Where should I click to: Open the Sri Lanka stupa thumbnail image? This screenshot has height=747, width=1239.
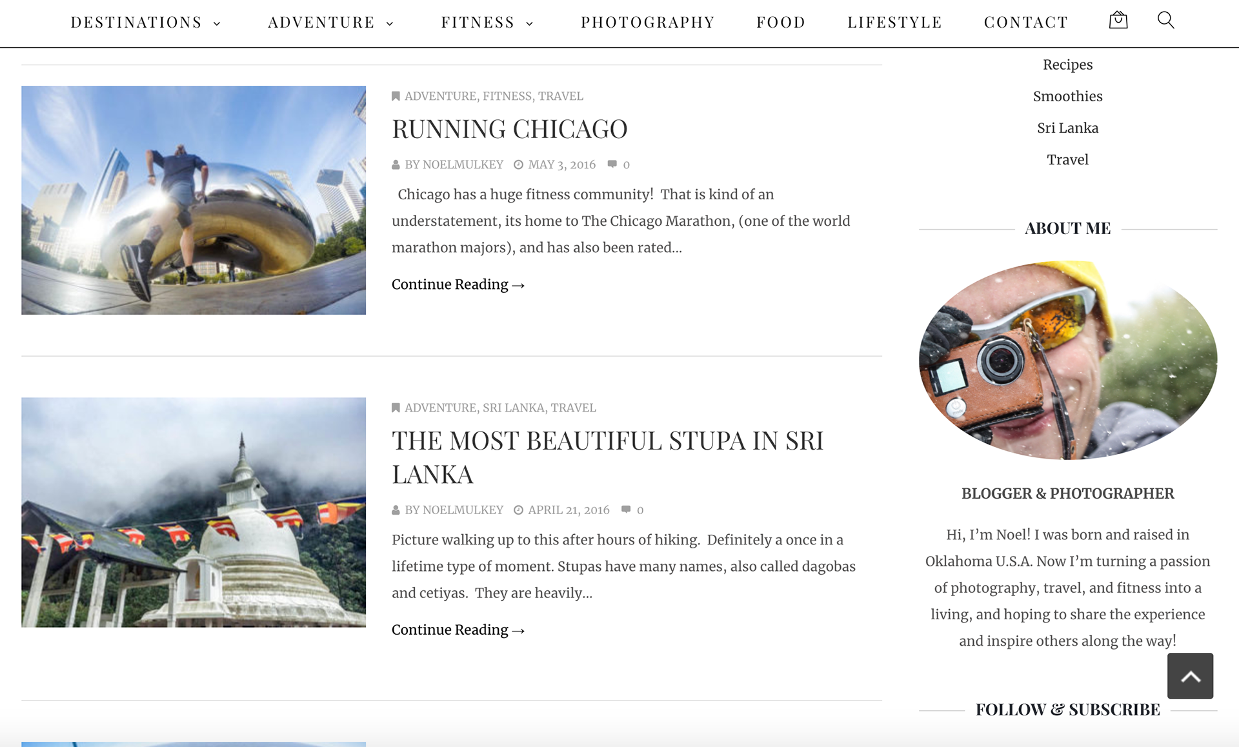point(194,512)
